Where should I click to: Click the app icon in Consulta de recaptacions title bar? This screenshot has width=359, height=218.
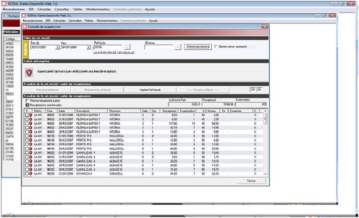(x=25, y=27)
